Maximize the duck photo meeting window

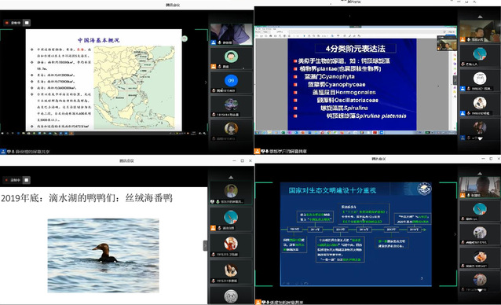242,160
